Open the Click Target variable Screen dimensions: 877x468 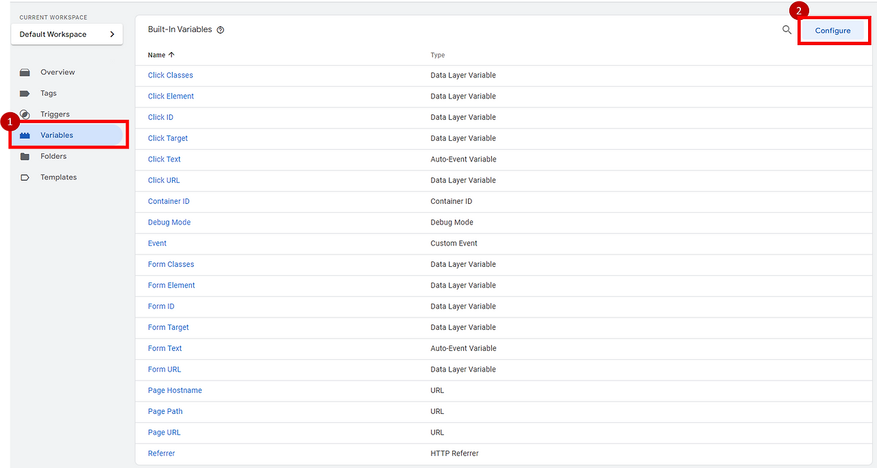(168, 138)
